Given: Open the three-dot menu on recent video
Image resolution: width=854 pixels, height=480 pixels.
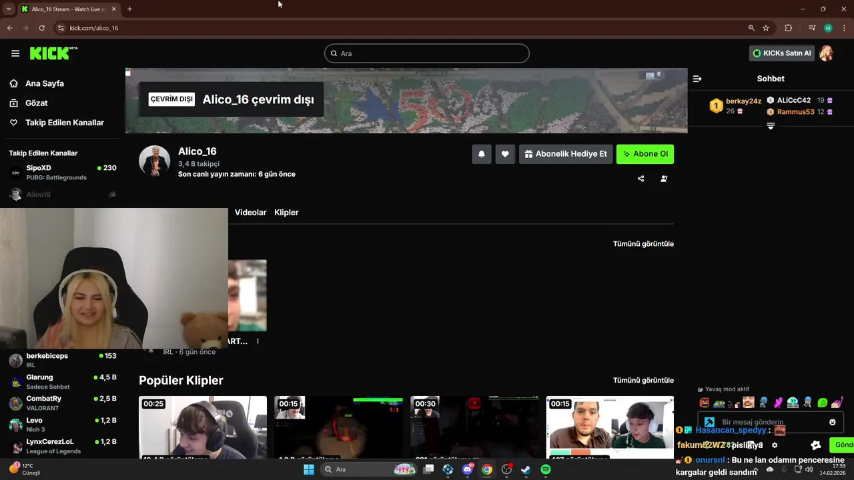Looking at the screenshot, I should pos(258,341).
